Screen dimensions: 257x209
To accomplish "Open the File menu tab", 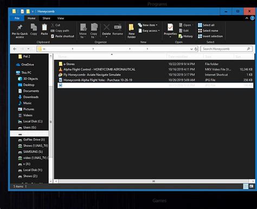I will coord(17,18).
